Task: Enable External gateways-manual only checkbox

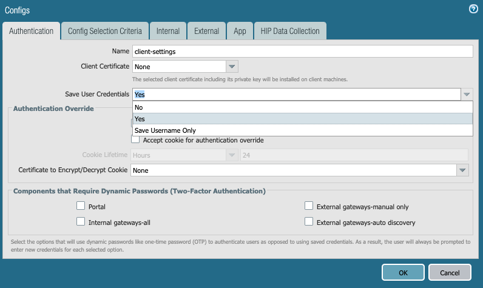Action: click(309, 206)
